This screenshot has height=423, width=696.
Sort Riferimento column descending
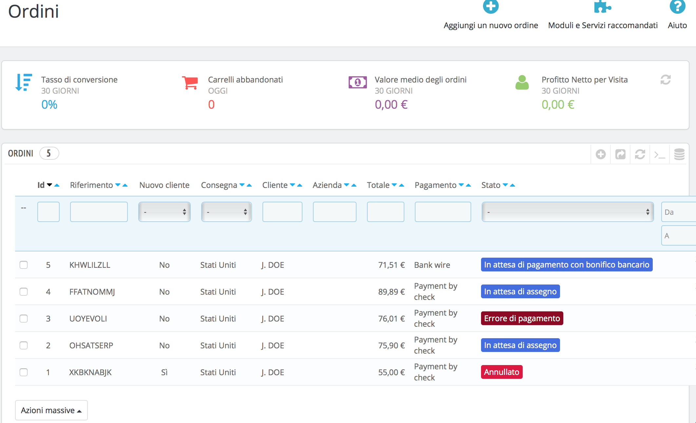[118, 185]
